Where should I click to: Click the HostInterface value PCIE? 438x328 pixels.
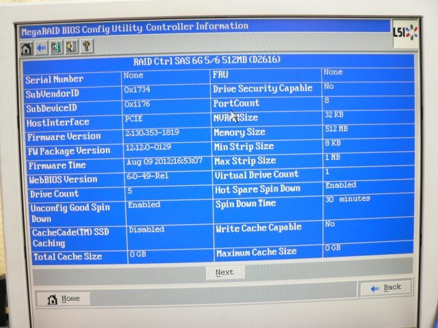click(x=134, y=118)
